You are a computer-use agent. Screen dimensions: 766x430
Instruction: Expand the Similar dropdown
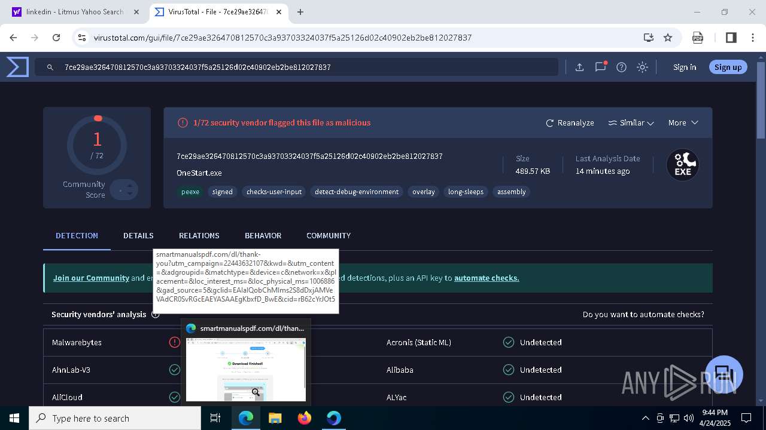click(631, 122)
